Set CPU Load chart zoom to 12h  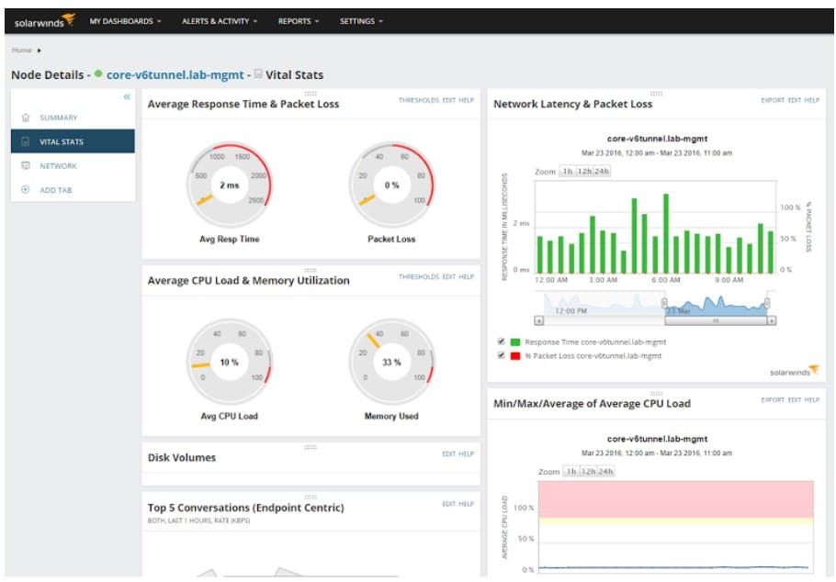pyautogui.click(x=589, y=472)
